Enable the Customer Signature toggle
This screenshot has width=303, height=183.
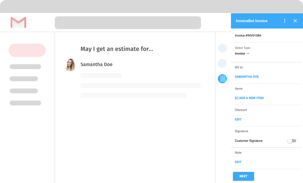[x=291, y=141]
